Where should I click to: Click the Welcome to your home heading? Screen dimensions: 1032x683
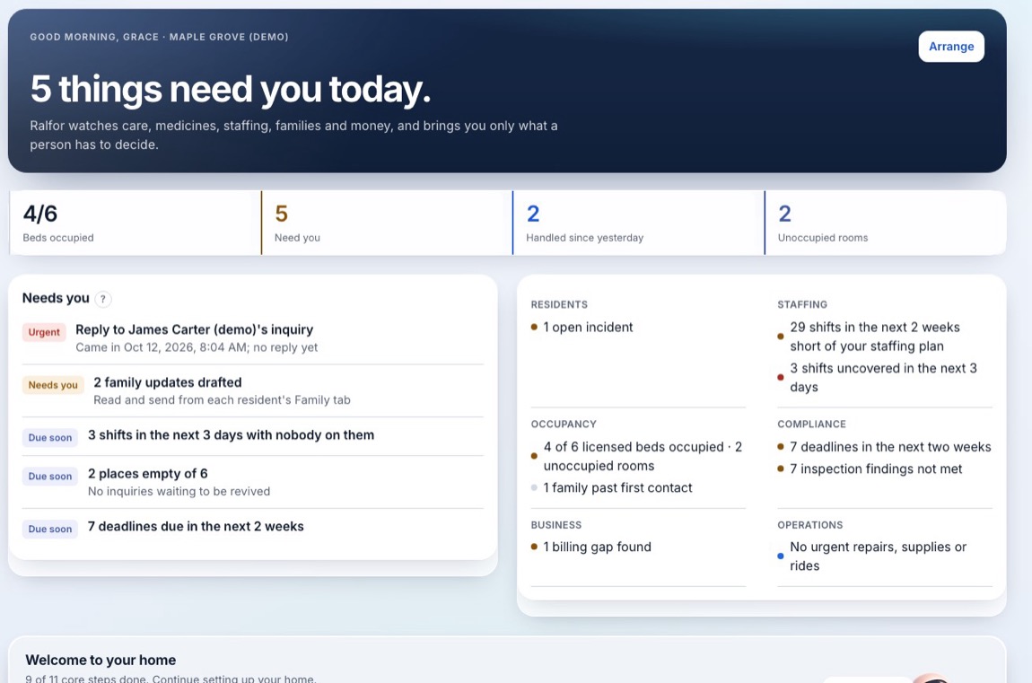click(101, 660)
